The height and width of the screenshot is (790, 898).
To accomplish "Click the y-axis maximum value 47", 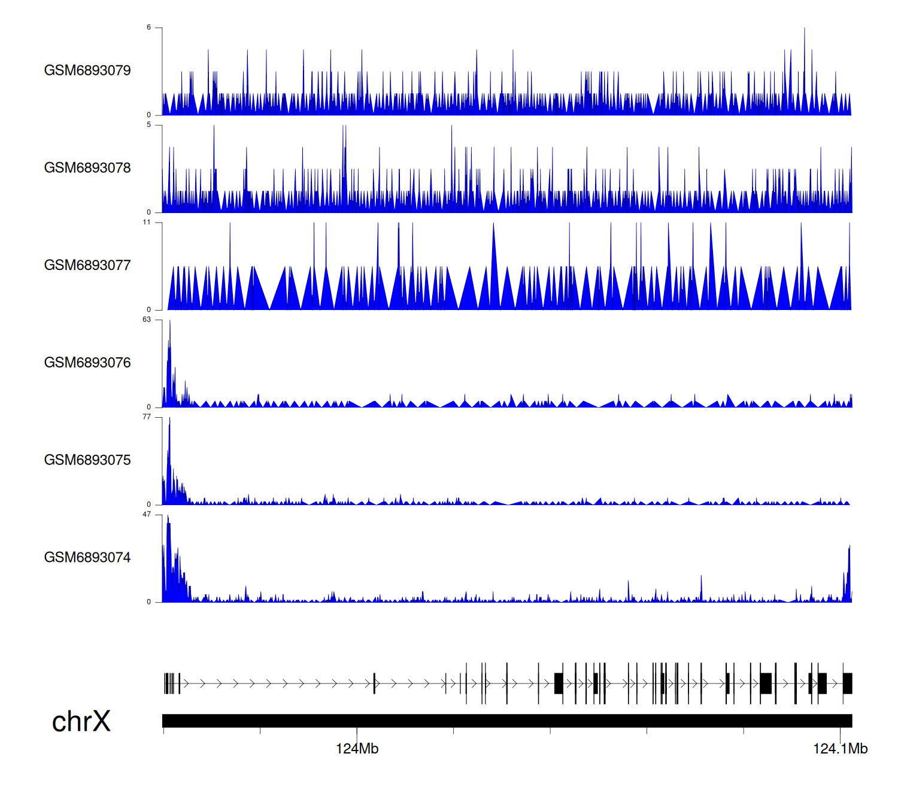I will pyautogui.click(x=147, y=515).
